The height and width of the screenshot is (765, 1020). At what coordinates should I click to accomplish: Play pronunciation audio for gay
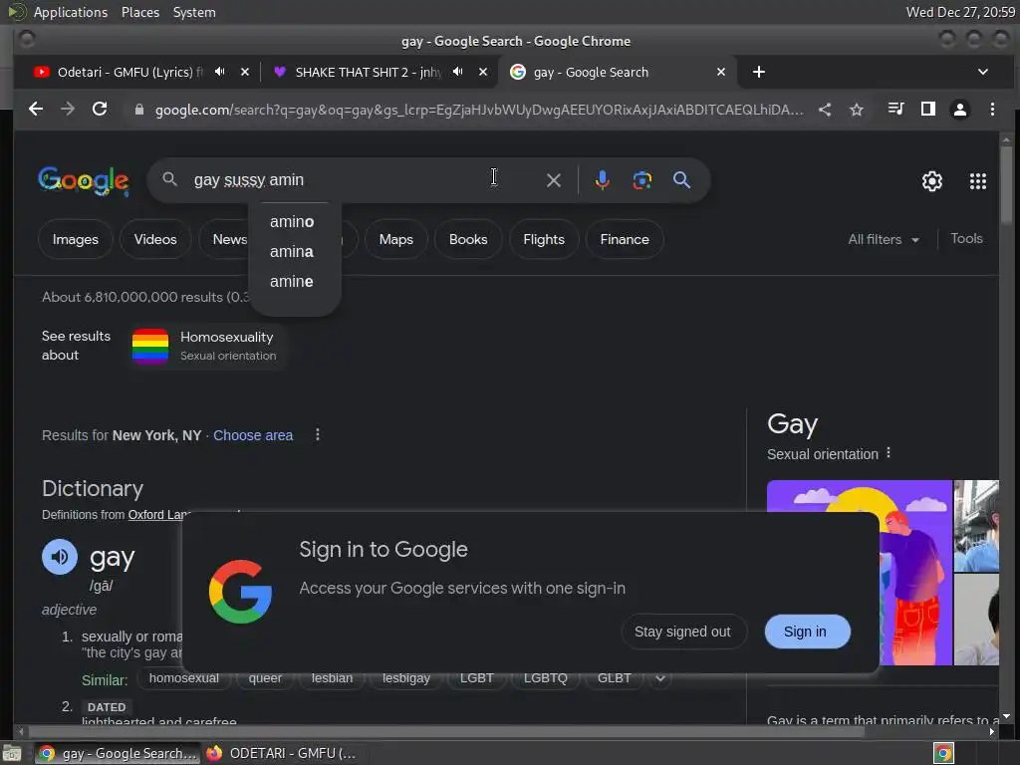[60, 557]
